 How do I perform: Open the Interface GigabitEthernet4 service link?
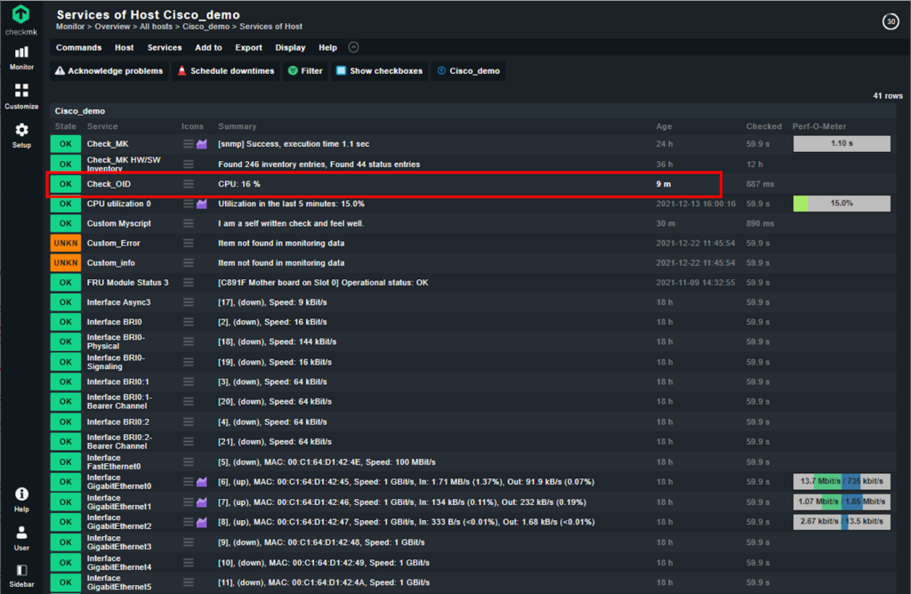tap(118, 563)
